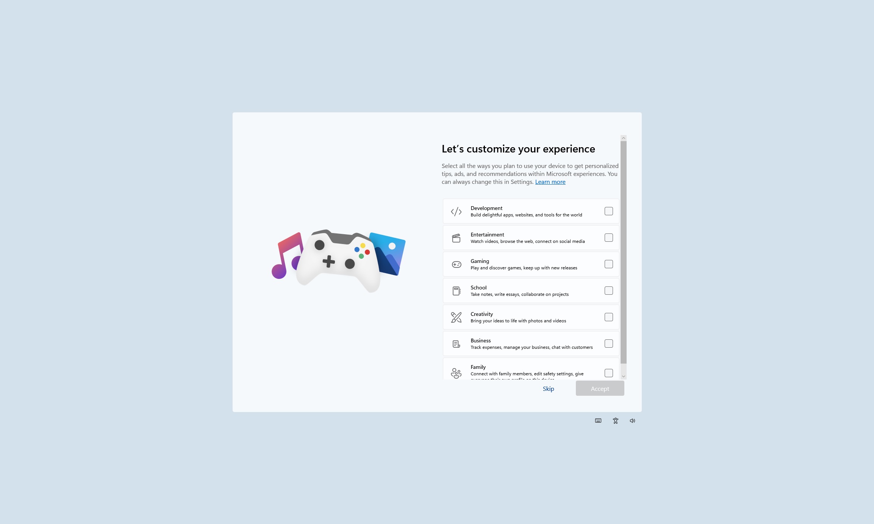Click the Gaming controller icon
The image size is (874, 524).
pyautogui.click(x=457, y=264)
